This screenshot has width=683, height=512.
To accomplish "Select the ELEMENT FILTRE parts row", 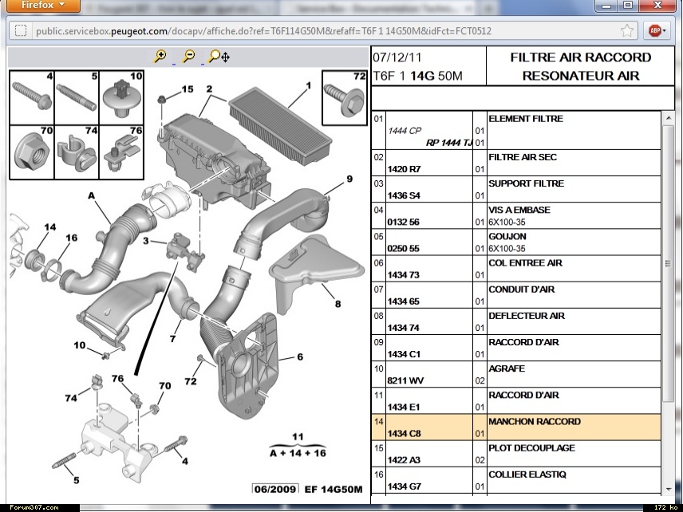I will (x=516, y=131).
